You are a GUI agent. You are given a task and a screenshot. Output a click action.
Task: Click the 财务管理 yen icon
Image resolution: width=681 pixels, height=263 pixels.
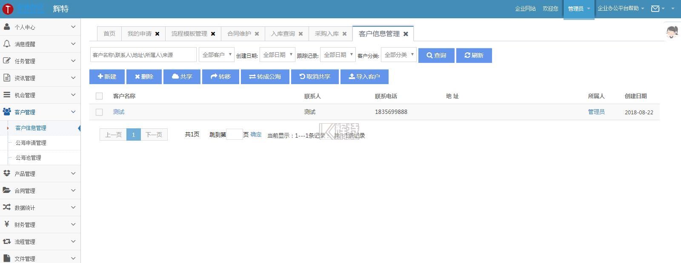(7, 224)
